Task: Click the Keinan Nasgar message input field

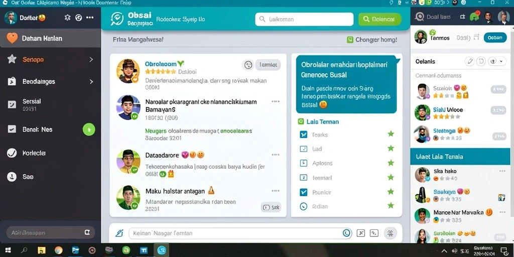Action: pyautogui.click(x=240, y=233)
